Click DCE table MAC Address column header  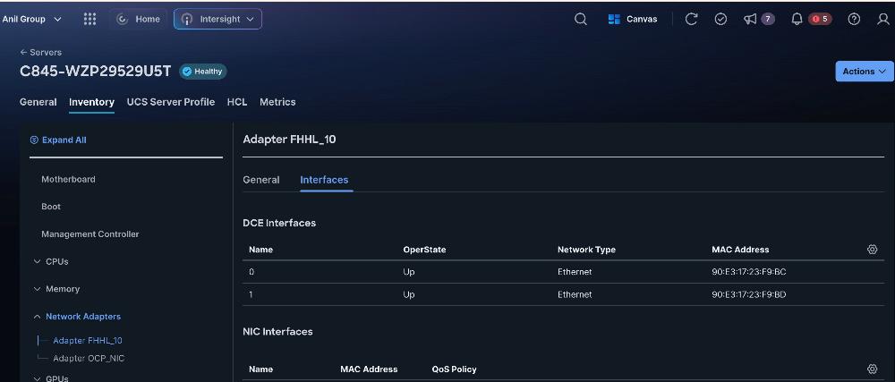click(740, 250)
